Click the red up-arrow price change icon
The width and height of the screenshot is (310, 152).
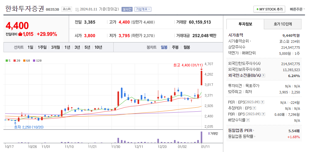tap(20, 34)
